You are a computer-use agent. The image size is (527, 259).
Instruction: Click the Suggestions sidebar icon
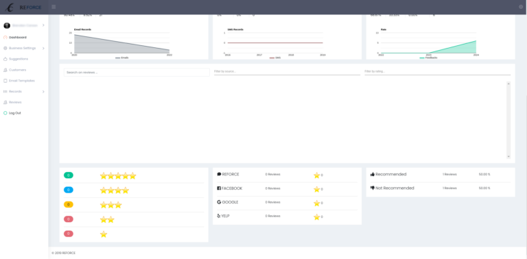coord(5,59)
